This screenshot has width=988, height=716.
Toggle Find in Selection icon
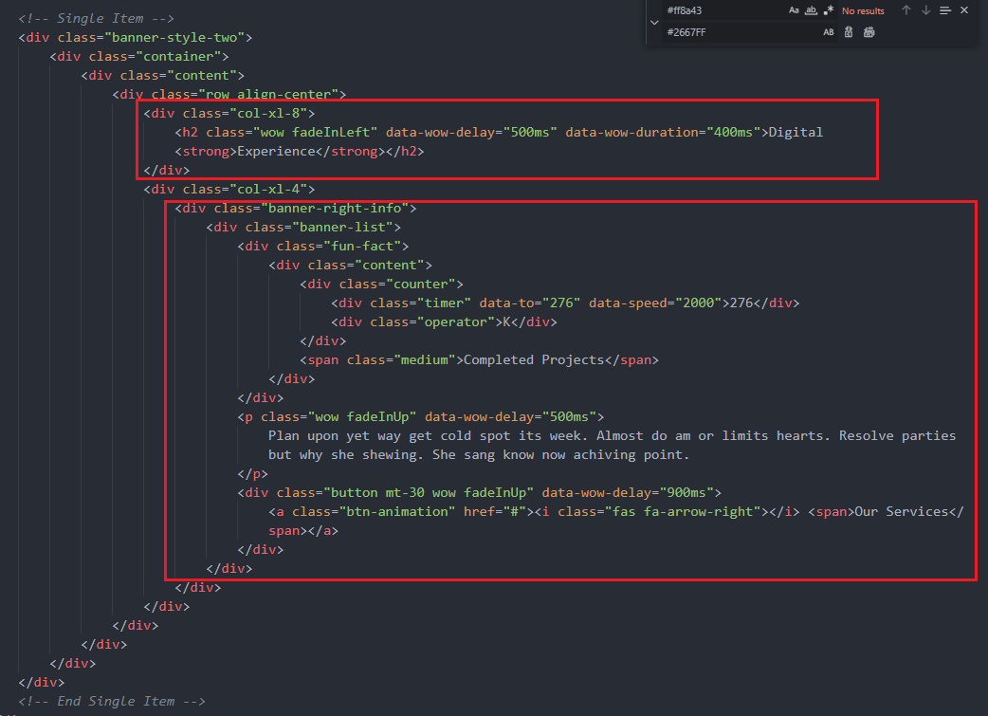pos(945,10)
